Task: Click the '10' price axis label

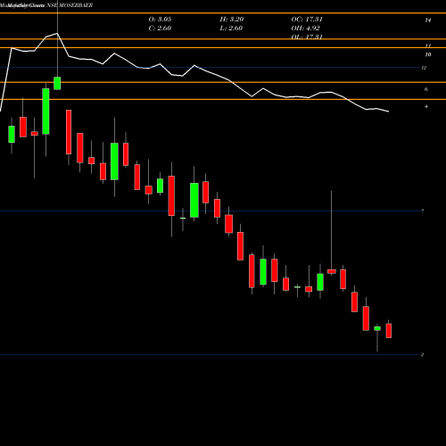Action: tap(428, 54)
